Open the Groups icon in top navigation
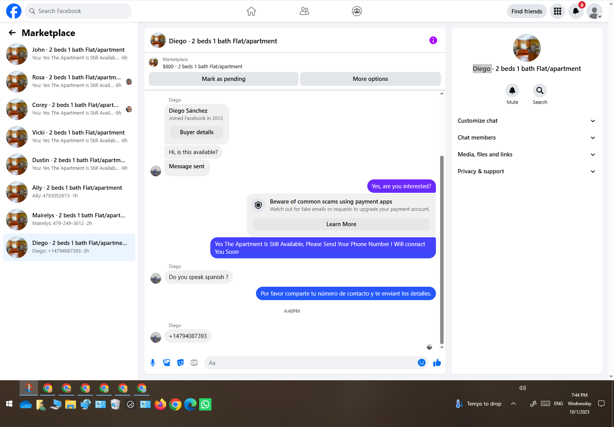Screen dimensions: 614x427 coord(357,11)
